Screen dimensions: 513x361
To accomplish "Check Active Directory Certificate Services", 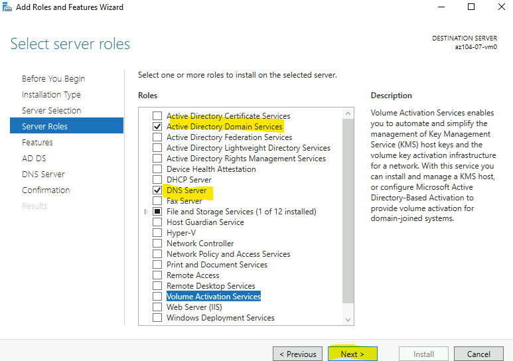I will (x=157, y=116).
